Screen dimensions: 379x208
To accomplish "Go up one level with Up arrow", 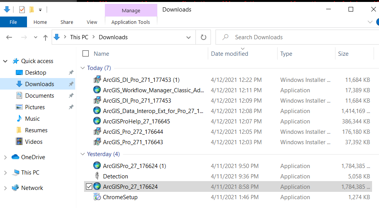I will [45, 38].
